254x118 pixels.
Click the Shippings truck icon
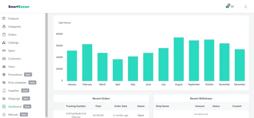(x=4, y=98)
